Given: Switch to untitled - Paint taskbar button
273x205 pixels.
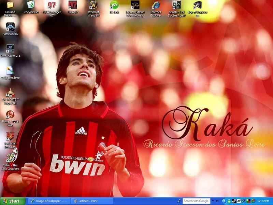Looking at the screenshot, I should pos(92,201).
